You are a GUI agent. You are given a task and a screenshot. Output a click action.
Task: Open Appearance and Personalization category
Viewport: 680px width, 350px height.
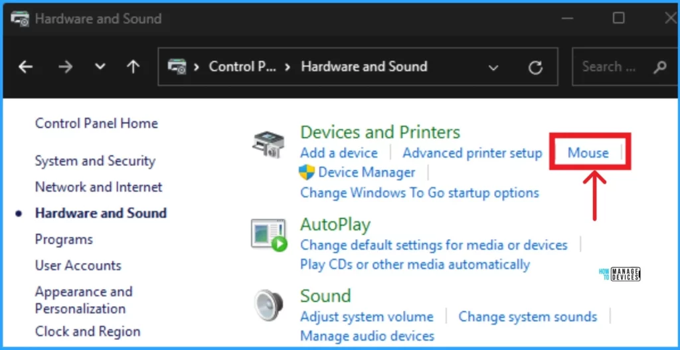pos(84,300)
